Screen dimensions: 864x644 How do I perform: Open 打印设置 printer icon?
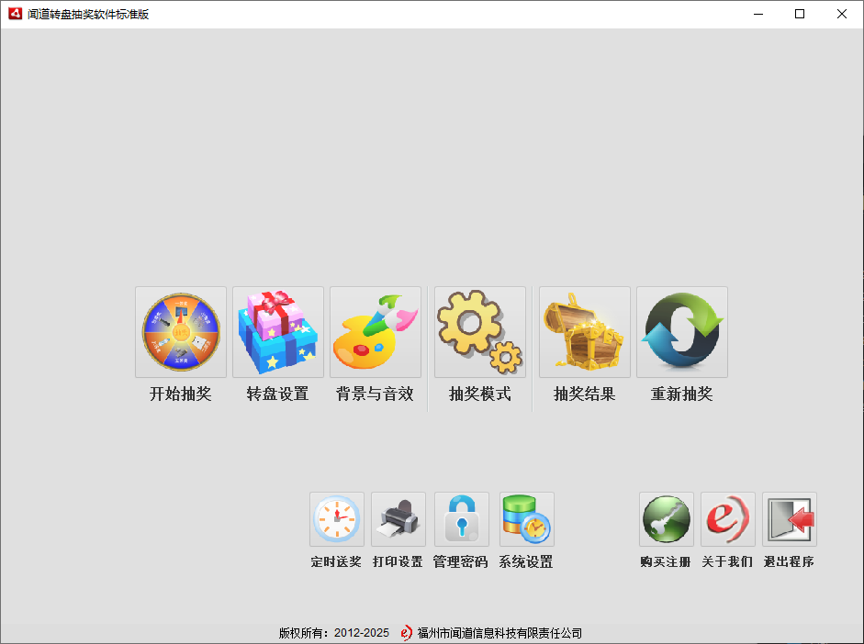pos(398,519)
